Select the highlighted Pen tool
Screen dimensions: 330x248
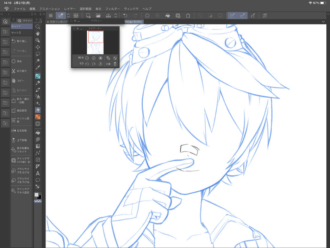coord(38,76)
